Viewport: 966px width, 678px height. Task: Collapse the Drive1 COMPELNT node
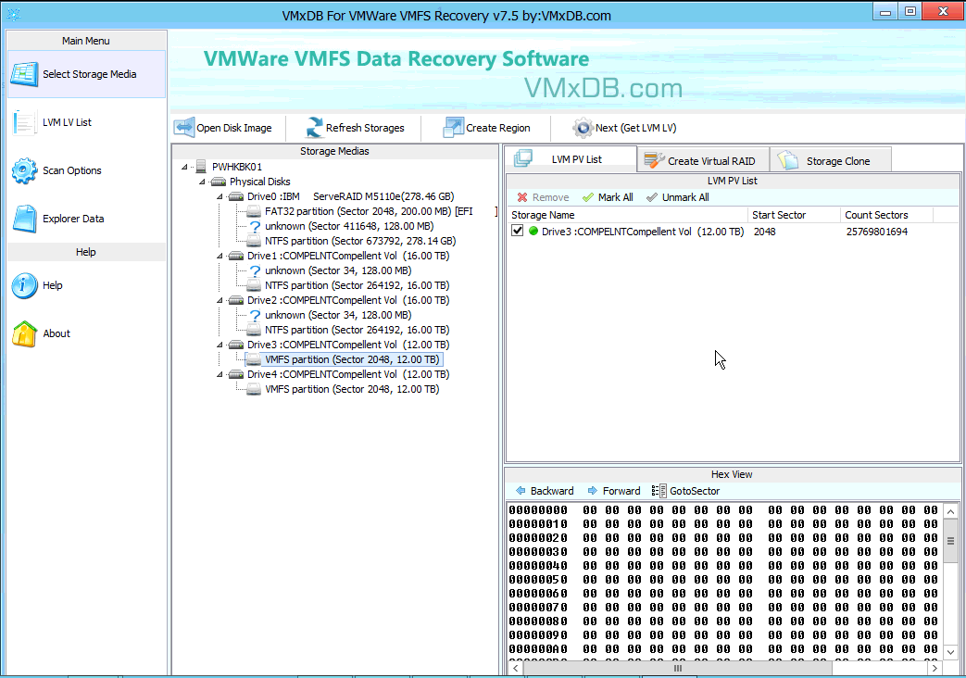click(220, 256)
